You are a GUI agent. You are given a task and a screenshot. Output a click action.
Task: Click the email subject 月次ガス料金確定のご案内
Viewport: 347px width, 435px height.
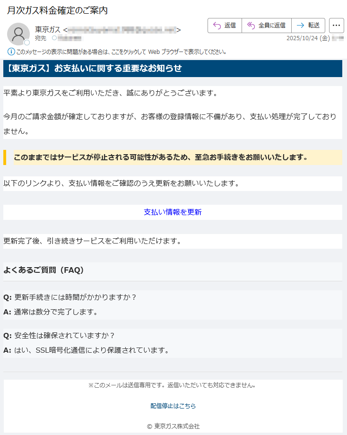[x=57, y=10]
